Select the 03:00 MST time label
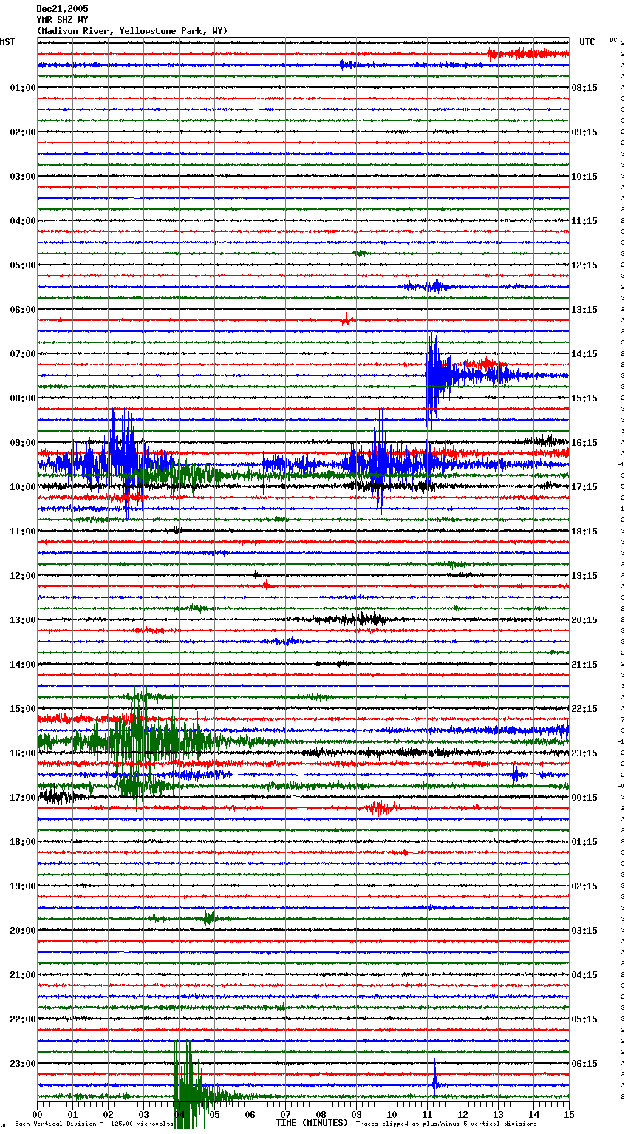The width and height of the screenshot is (628, 1134). click(x=22, y=177)
